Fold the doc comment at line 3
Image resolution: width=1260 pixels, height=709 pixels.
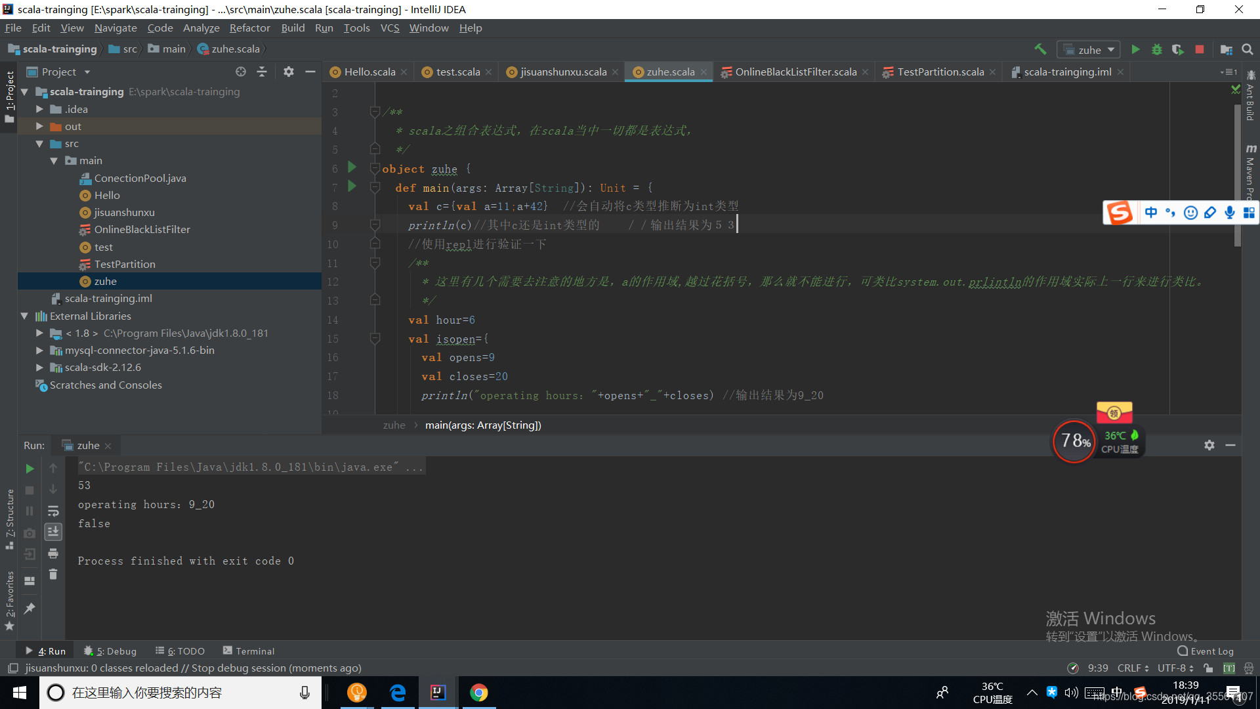[x=375, y=112]
